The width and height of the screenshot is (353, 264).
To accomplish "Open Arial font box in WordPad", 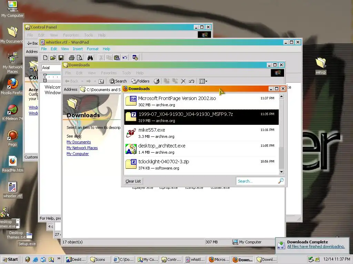I will (51, 68).
